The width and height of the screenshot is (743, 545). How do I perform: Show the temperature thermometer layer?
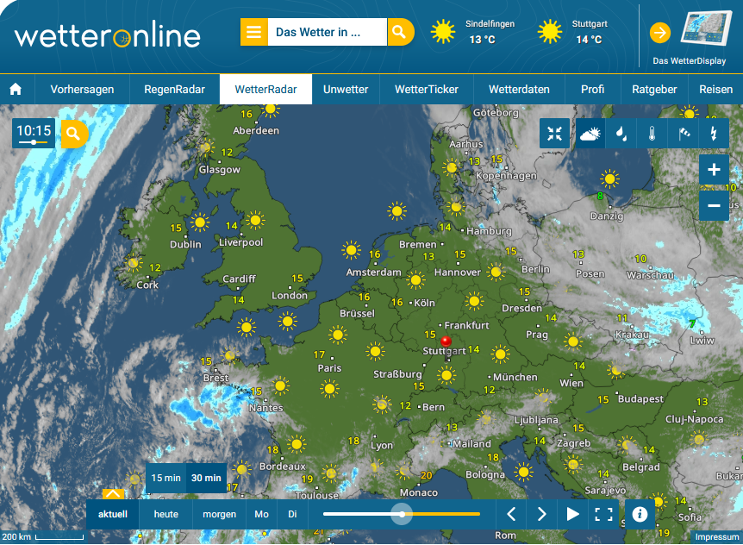[x=652, y=134]
